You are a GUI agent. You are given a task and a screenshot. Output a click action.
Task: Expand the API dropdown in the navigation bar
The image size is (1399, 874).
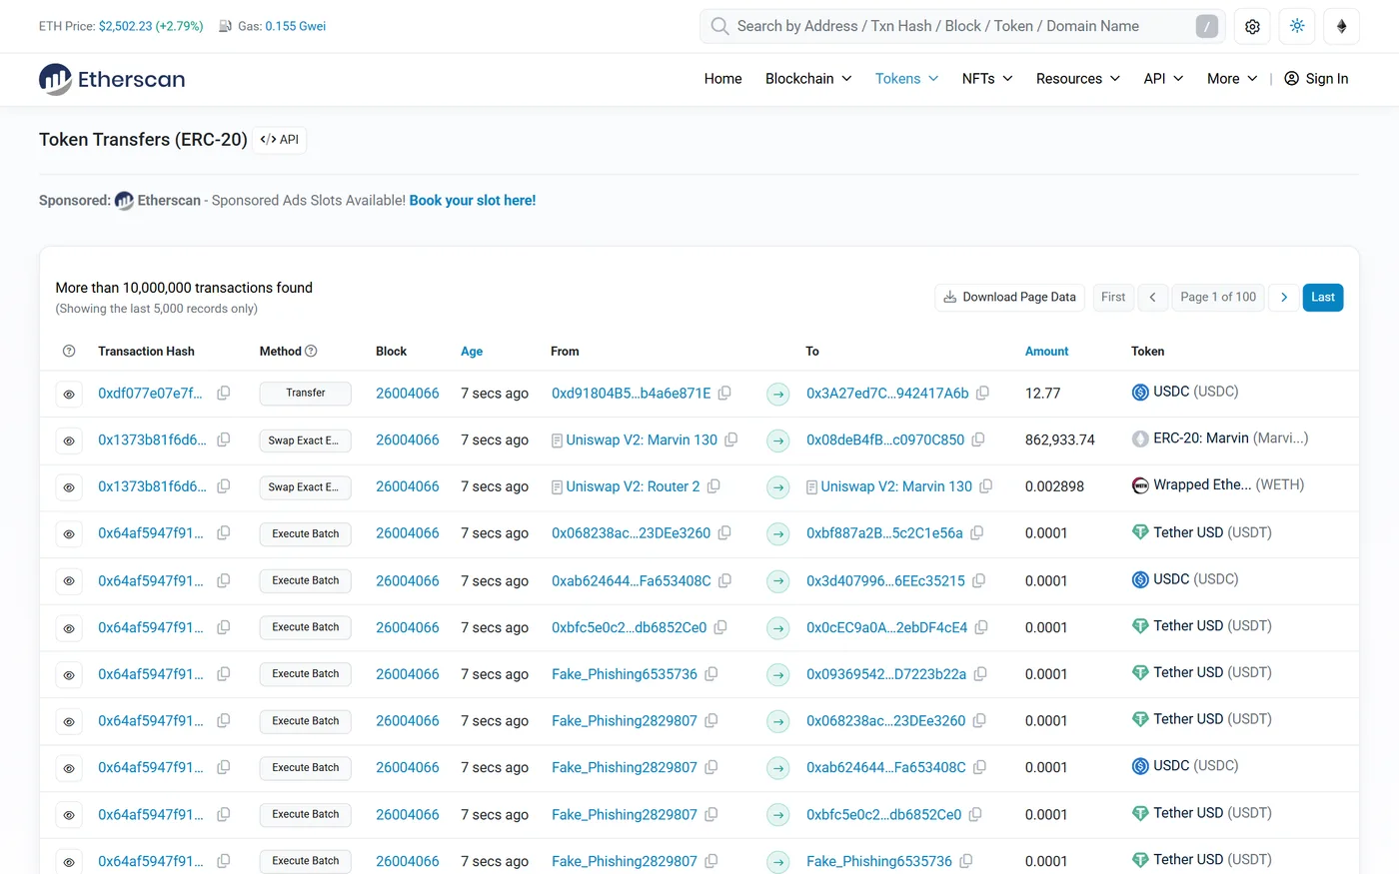[1163, 79]
